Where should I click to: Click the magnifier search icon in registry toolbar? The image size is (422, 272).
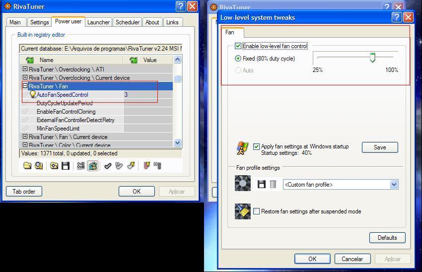(39, 165)
